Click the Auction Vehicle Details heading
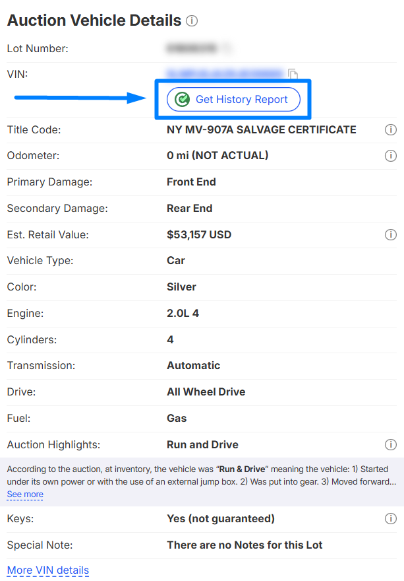Screen dimensions: 404x581 (x=94, y=20)
